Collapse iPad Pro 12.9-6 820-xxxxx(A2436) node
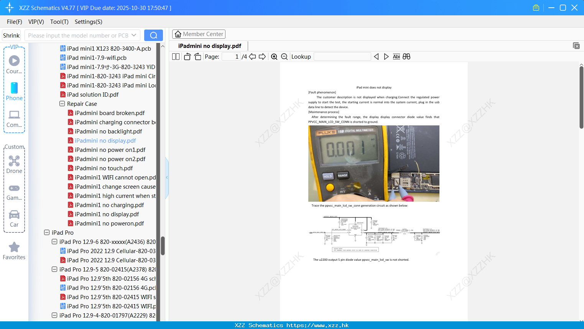 tap(54, 242)
